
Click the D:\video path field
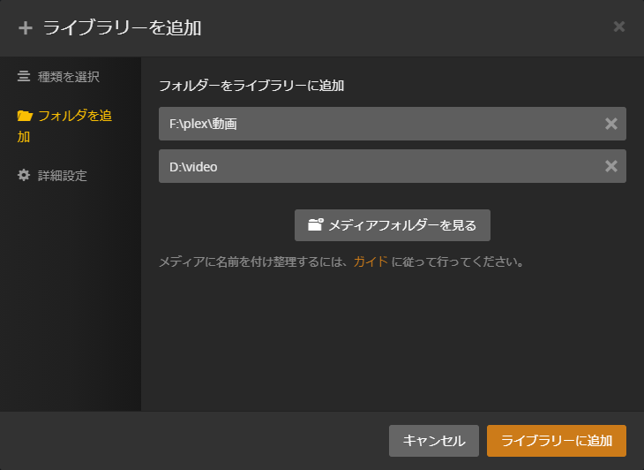393,166
